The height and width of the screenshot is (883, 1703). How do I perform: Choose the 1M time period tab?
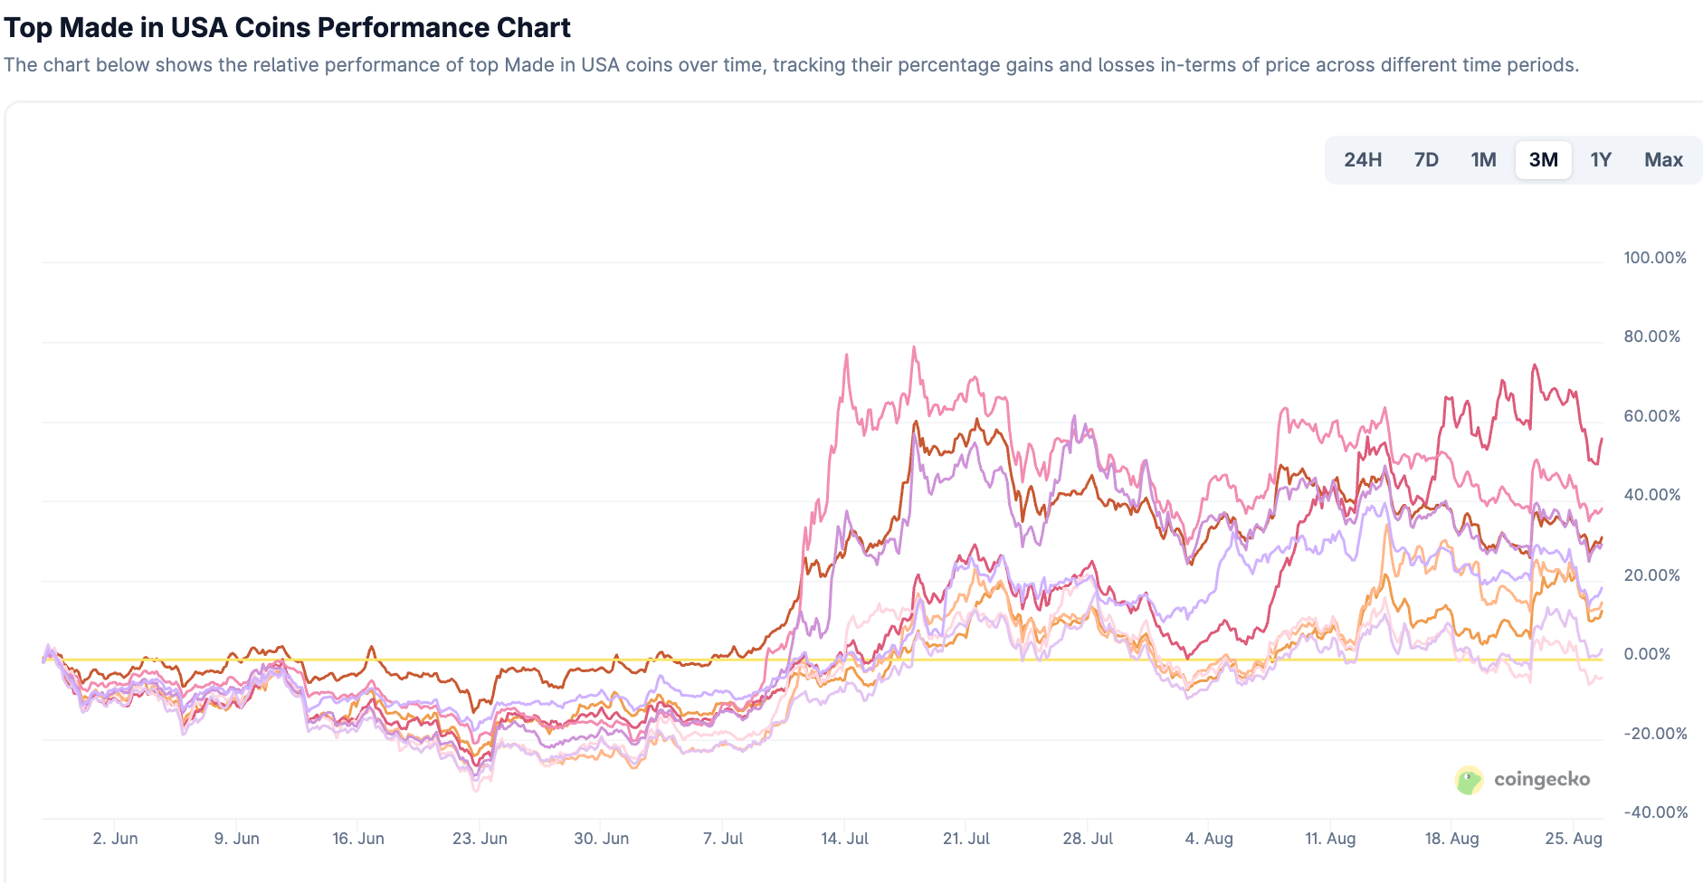1483,160
